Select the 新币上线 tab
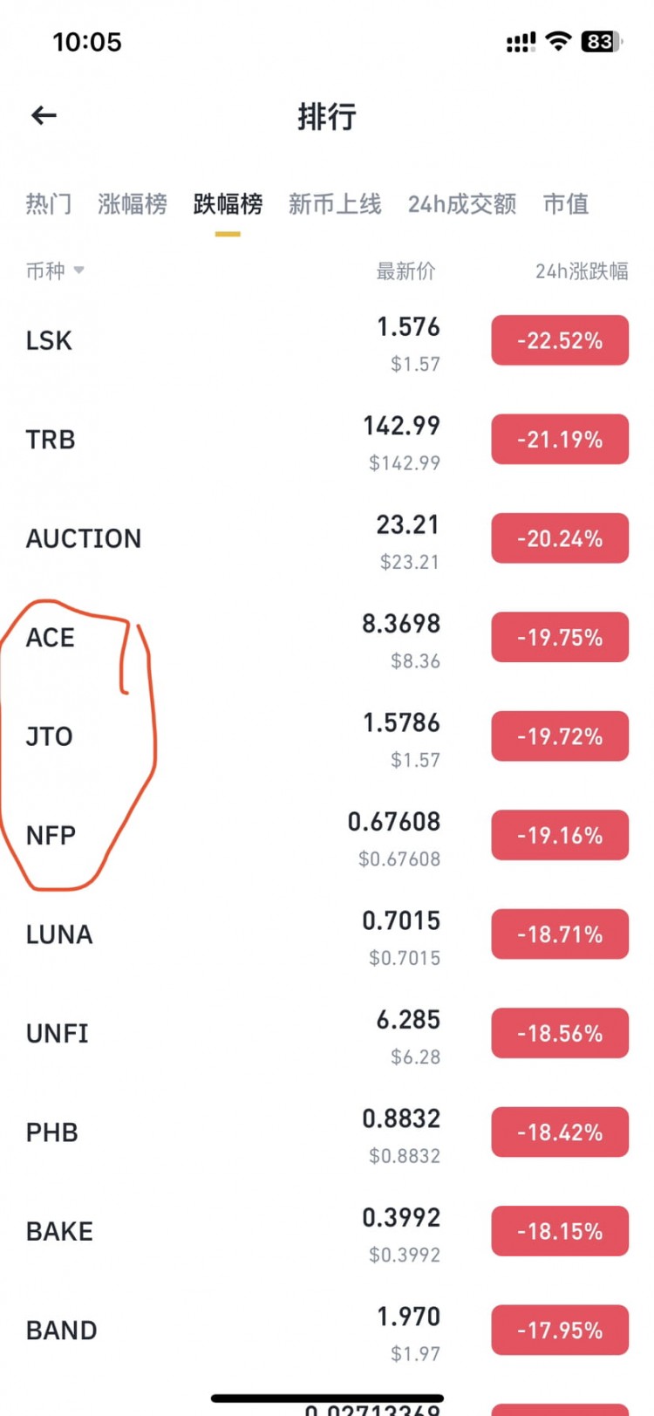This screenshot has height=1416, width=654. [x=335, y=204]
